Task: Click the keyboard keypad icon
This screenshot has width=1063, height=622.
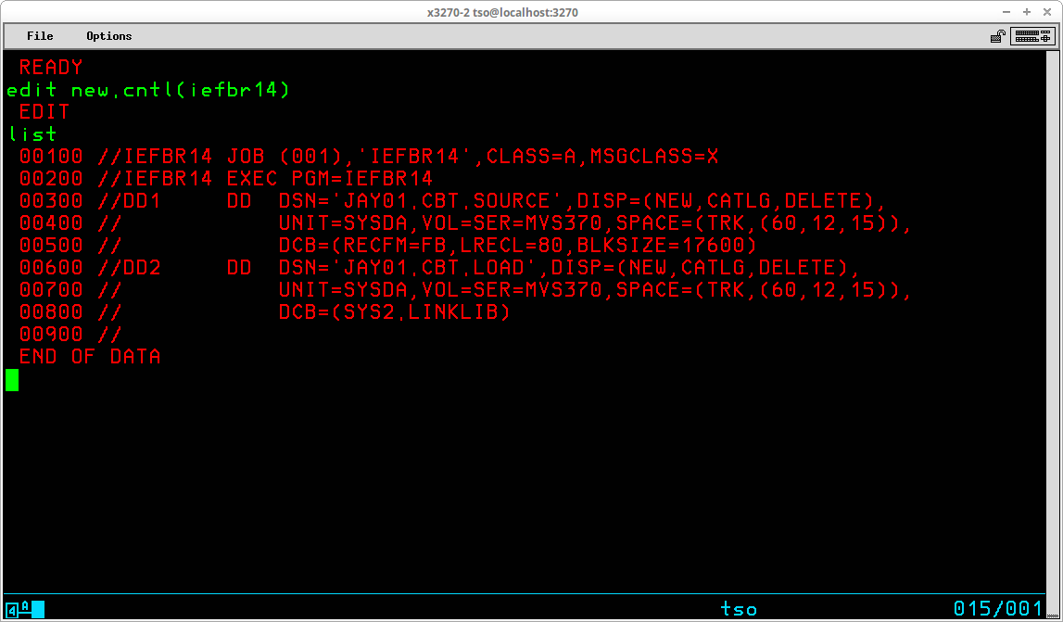Action: tap(1032, 36)
